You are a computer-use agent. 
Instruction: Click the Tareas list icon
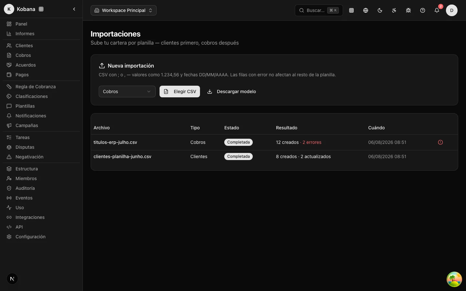click(9, 137)
